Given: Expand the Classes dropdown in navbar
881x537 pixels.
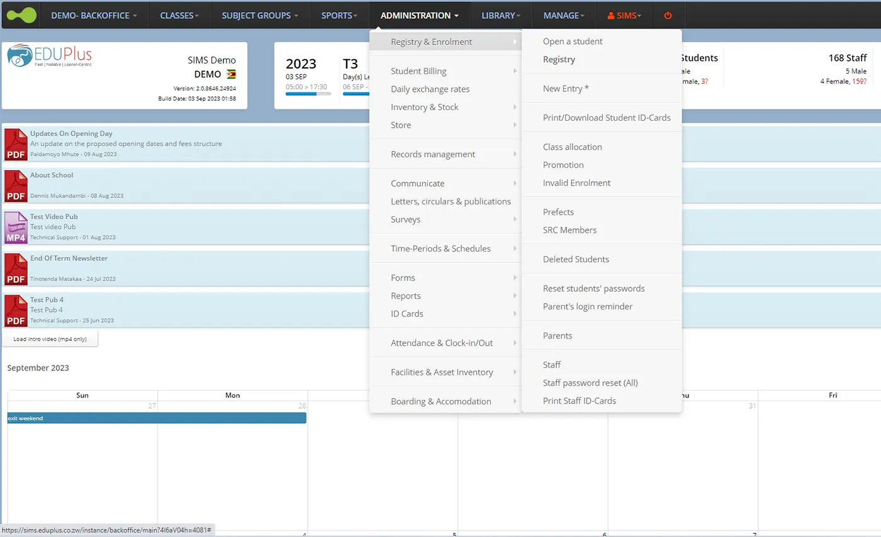Looking at the screenshot, I should 179,15.
